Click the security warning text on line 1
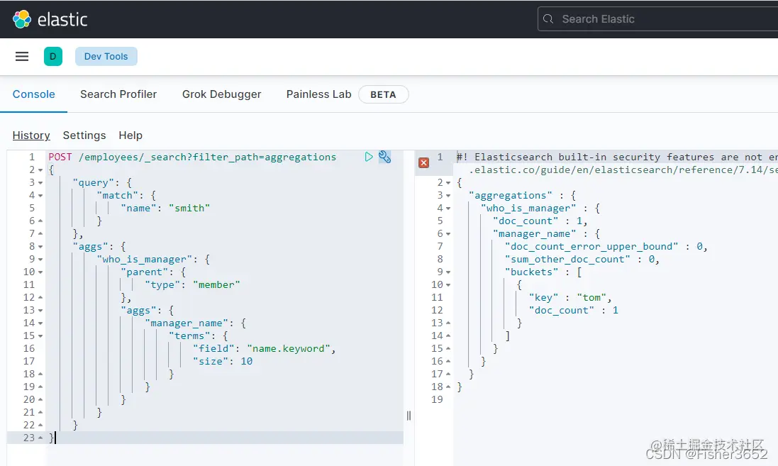The width and height of the screenshot is (778, 466). pos(617,157)
